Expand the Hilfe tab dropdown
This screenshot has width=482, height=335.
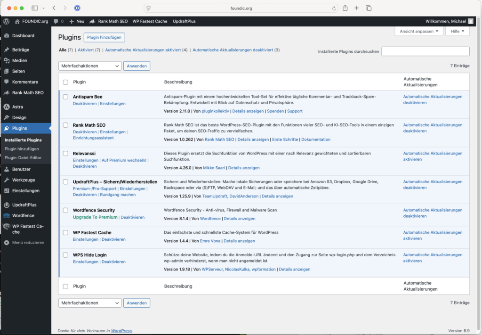click(x=458, y=31)
